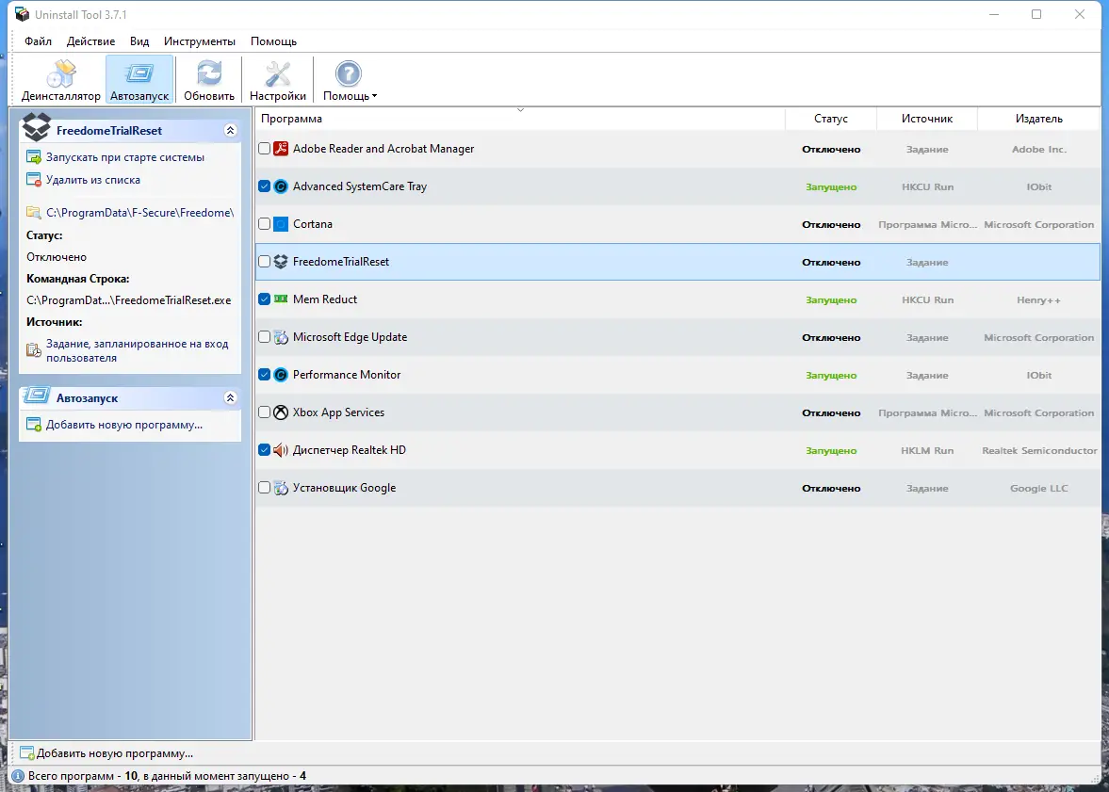Click Отключено status in Cortana row
This screenshot has width=1109, height=792.
(831, 224)
